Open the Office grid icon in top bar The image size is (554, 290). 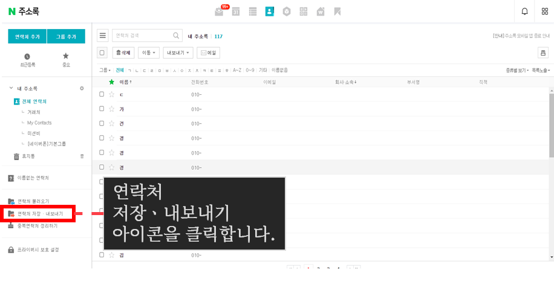(x=304, y=11)
